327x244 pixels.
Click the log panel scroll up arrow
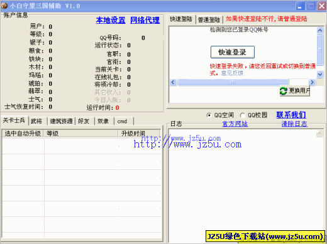click(319, 134)
